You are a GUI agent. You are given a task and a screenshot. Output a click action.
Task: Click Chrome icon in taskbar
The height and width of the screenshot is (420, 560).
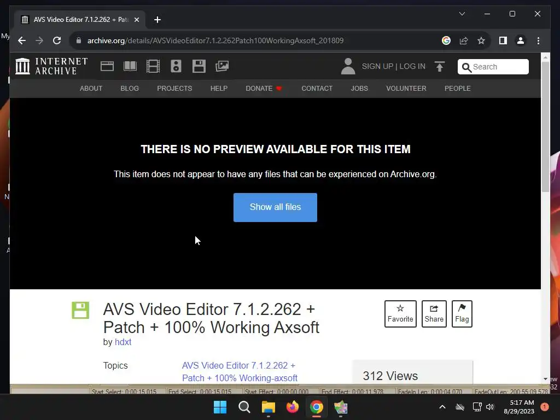(x=317, y=407)
